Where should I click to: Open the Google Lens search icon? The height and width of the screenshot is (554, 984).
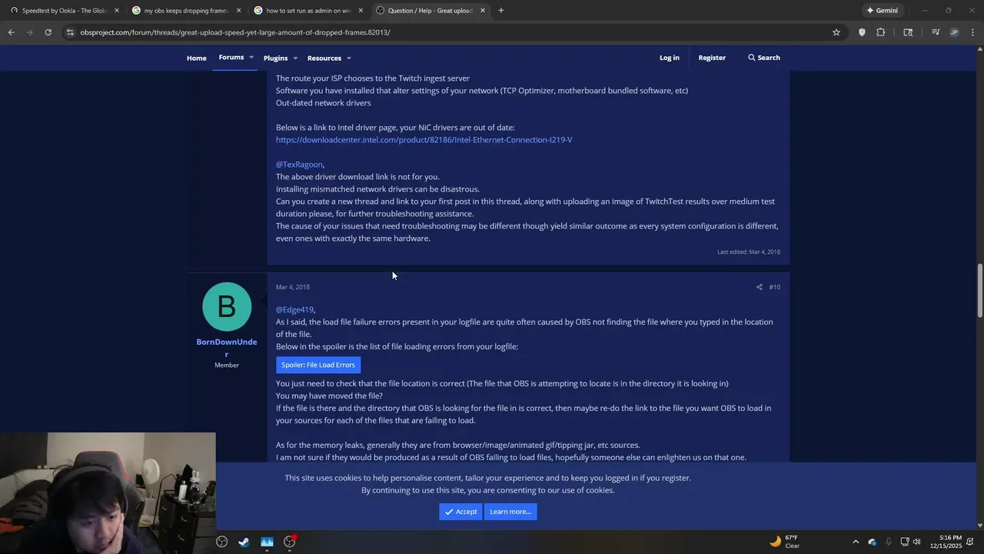pos(908,32)
